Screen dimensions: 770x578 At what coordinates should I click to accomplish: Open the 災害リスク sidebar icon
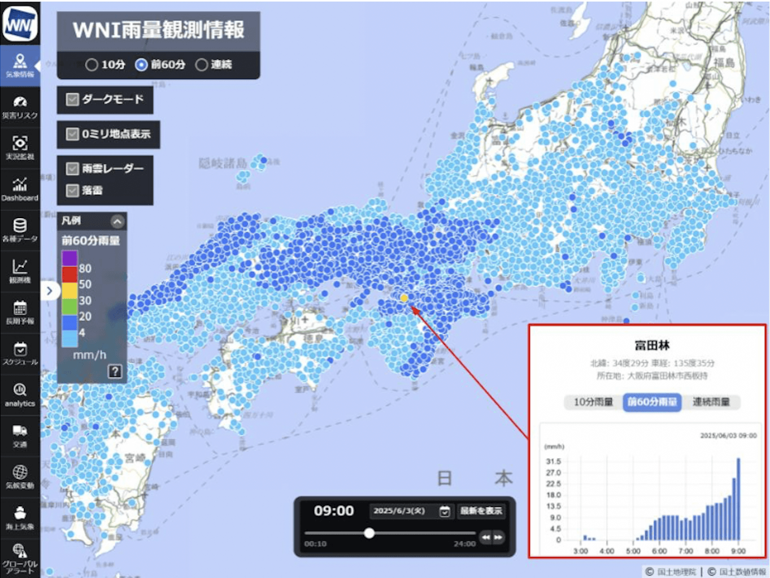(20, 106)
